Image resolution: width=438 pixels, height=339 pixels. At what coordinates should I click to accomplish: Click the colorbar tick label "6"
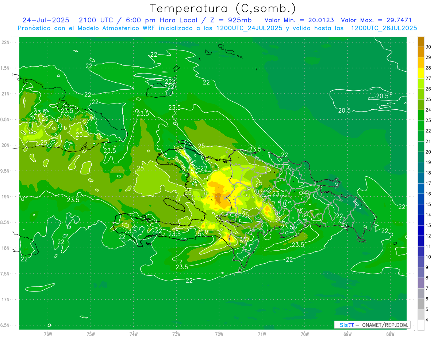pyautogui.click(x=427, y=299)
